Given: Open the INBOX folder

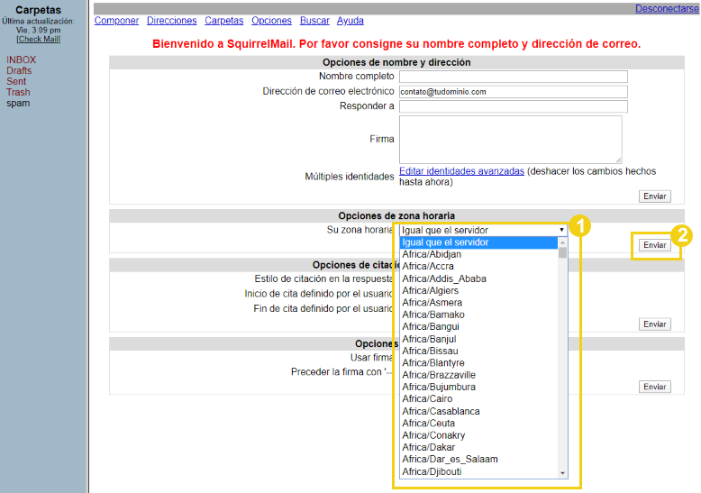Looking at the screenshot, I should pos(21,60).
